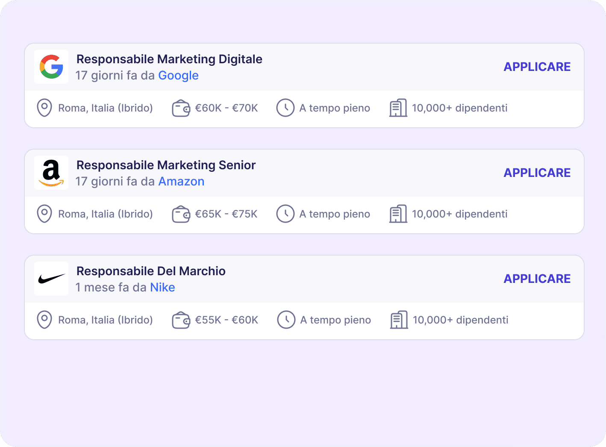Open the Nike company link
This screenshot has height=447, width=606.
(162, 288)
